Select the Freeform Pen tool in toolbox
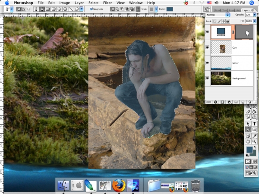 click(x=248, y=129)
